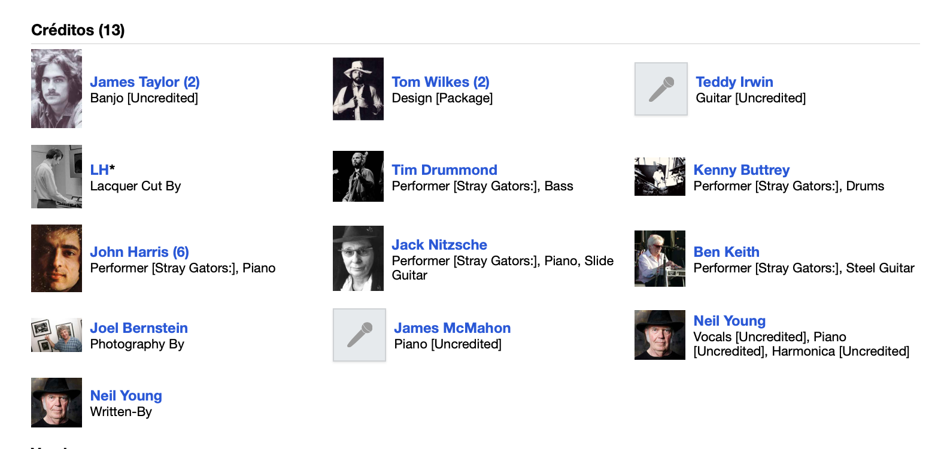The height and width of the screenshot is (449, 941).
Task: Click Teddy Irwin's microphone placeholder icon
Action: [x=661, y=89]
